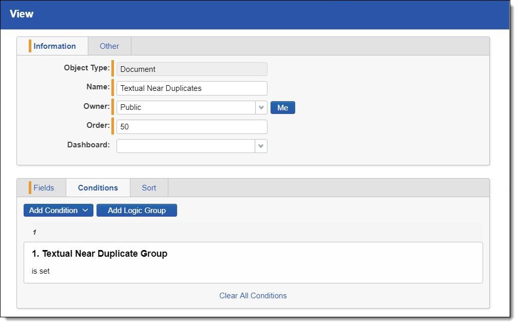Switch to the Sort tab
The image size is (518, 325).
pyautogui.click(x=149, y=188)
